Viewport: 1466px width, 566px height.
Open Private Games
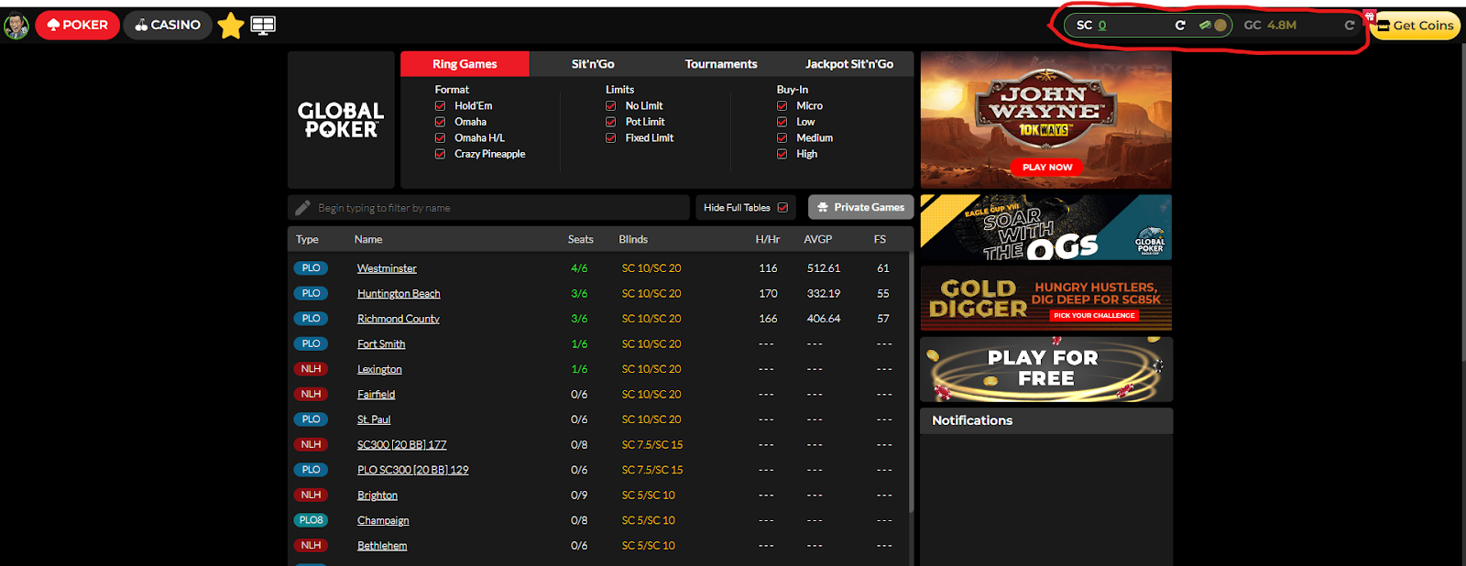coord(860,208)
